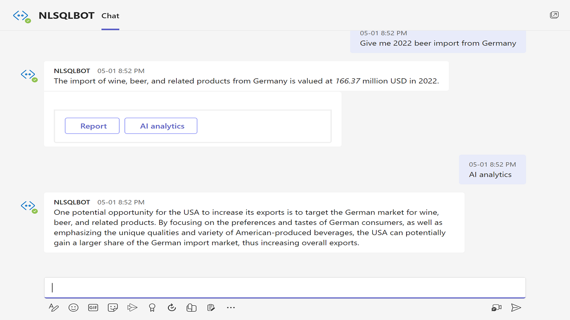Click the AI analytics button
The width and height of the screenshot is (570, 320).
161,126
